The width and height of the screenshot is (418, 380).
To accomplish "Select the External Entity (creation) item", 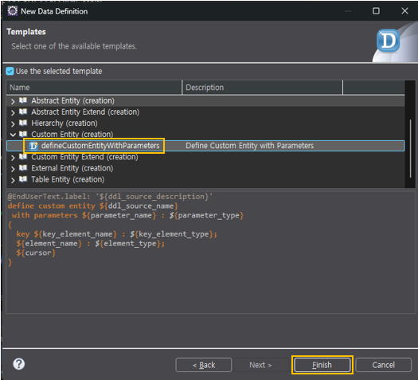I will tap(72, 168).
